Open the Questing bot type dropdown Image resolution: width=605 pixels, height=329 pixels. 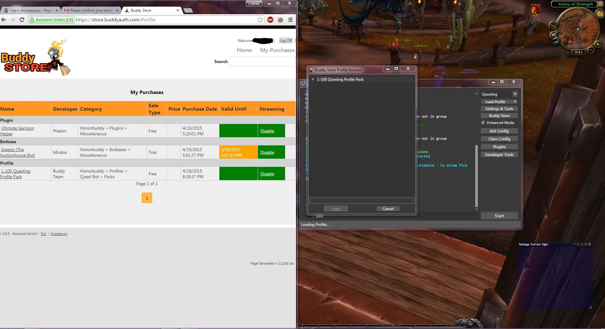[515, 94]
